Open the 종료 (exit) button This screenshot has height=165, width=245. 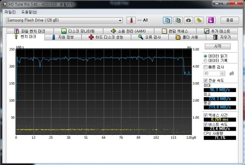[x=230, y=20]
